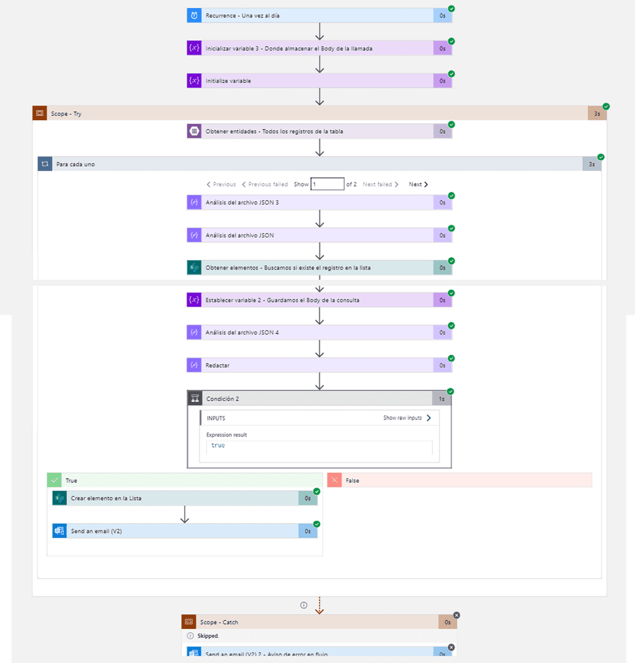Viewport: 635px width, 663px height.
Task: Click the Recurrence clock icon
Action: point(194,15)
